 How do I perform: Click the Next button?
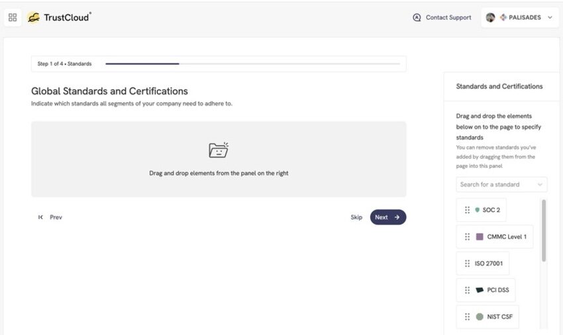point(387,217)
